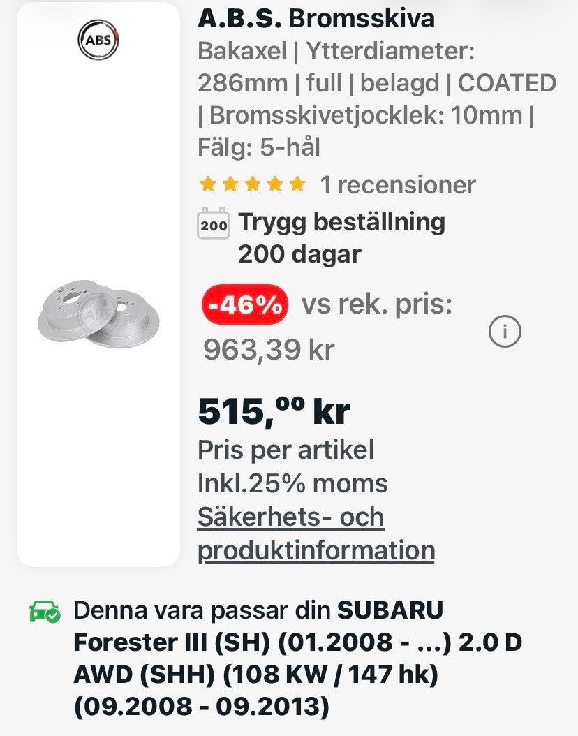This screenshot has height=736, width=578.
Task: Click the Pris per artikel label
Action: 286,450
